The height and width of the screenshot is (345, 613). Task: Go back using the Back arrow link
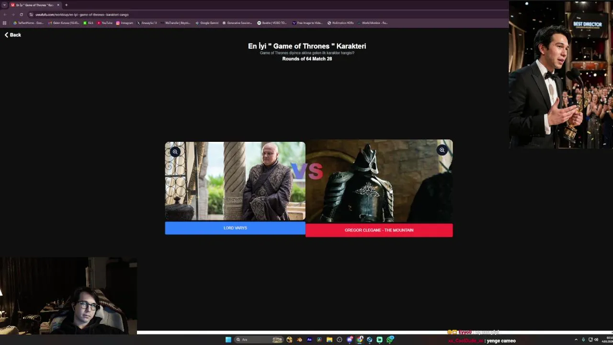coord(13,35)
